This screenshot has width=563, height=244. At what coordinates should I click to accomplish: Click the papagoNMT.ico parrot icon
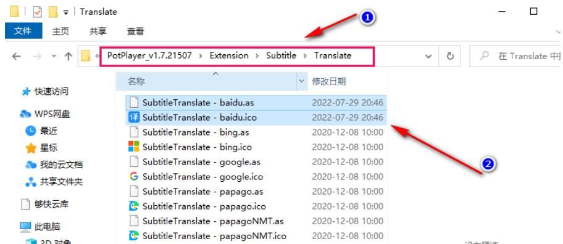tap(133, 236)
